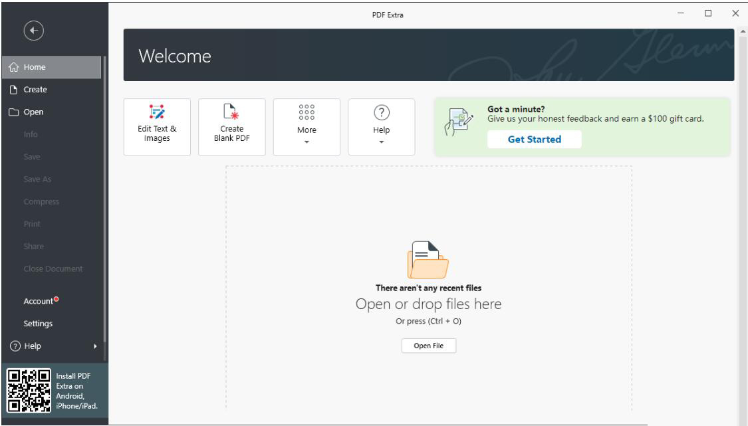
Task: Expand the sidebar Help submenu arrow
Action: point(95,346)
